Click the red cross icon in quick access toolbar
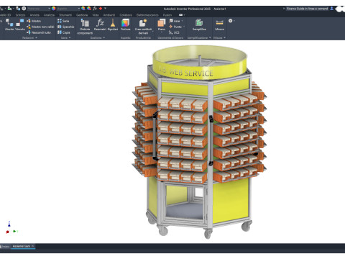This screenshot has height=259, width=345. [101, 9]
